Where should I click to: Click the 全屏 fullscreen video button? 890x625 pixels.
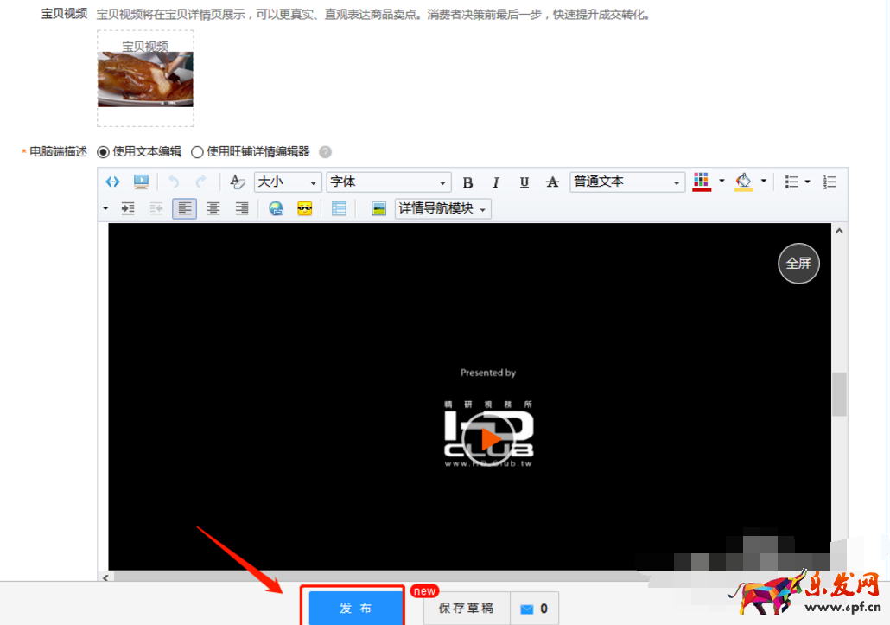coord(798,264)
